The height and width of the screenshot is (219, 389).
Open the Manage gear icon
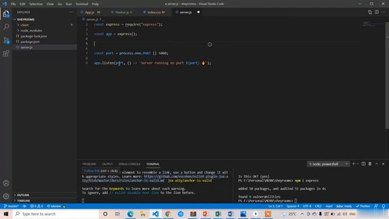6,196
